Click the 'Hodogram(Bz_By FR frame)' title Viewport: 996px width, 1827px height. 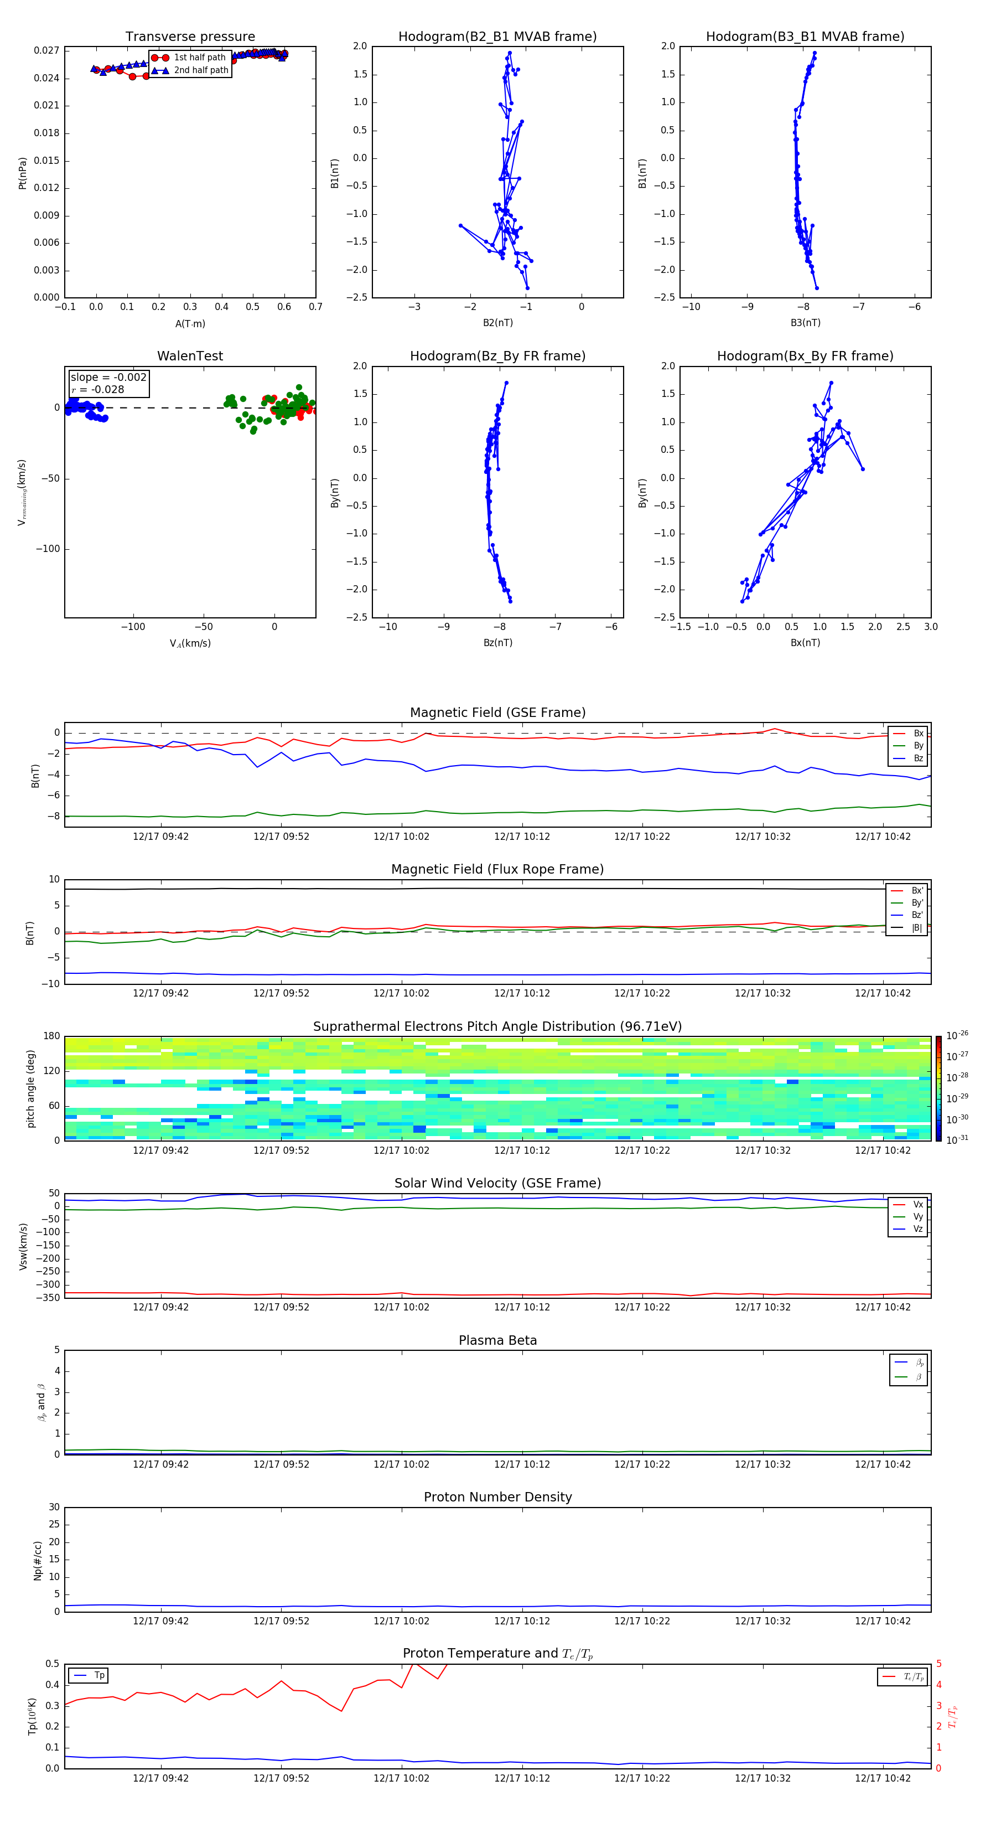497,356
